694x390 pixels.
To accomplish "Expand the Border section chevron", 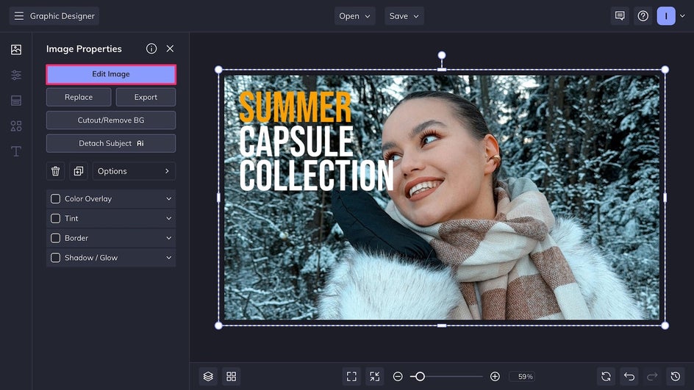I will point(168,238).
